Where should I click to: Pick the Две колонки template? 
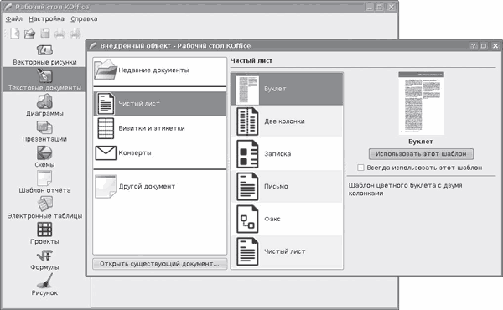[x=287, y=121]
